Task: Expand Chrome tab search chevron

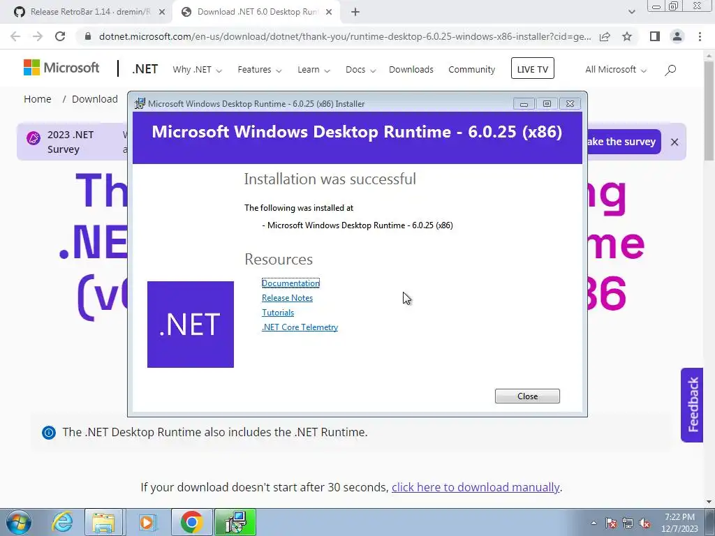Action: tap(631, 12)
